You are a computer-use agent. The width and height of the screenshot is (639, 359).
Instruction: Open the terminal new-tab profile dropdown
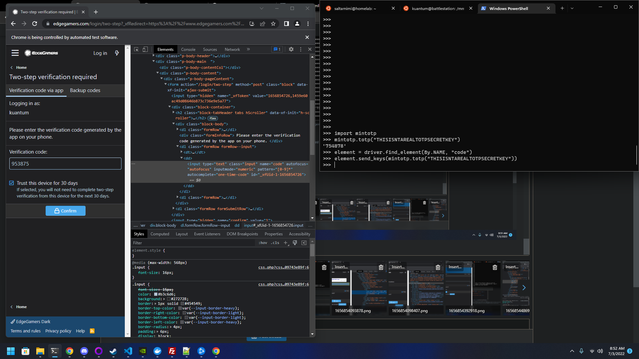pyautogui.click(x=572, y=8)
